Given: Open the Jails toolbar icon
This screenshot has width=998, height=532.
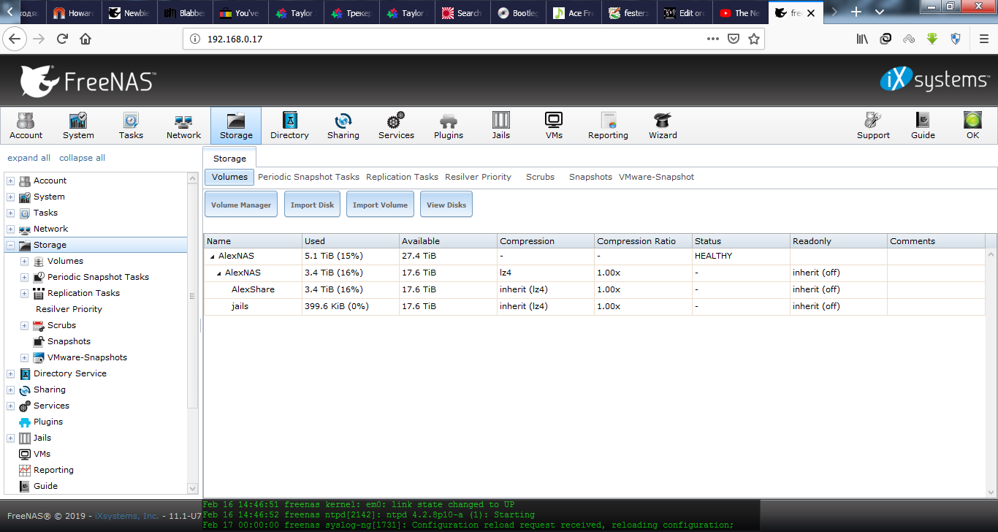Looking at the screenshot, I should tap(500, 125).
